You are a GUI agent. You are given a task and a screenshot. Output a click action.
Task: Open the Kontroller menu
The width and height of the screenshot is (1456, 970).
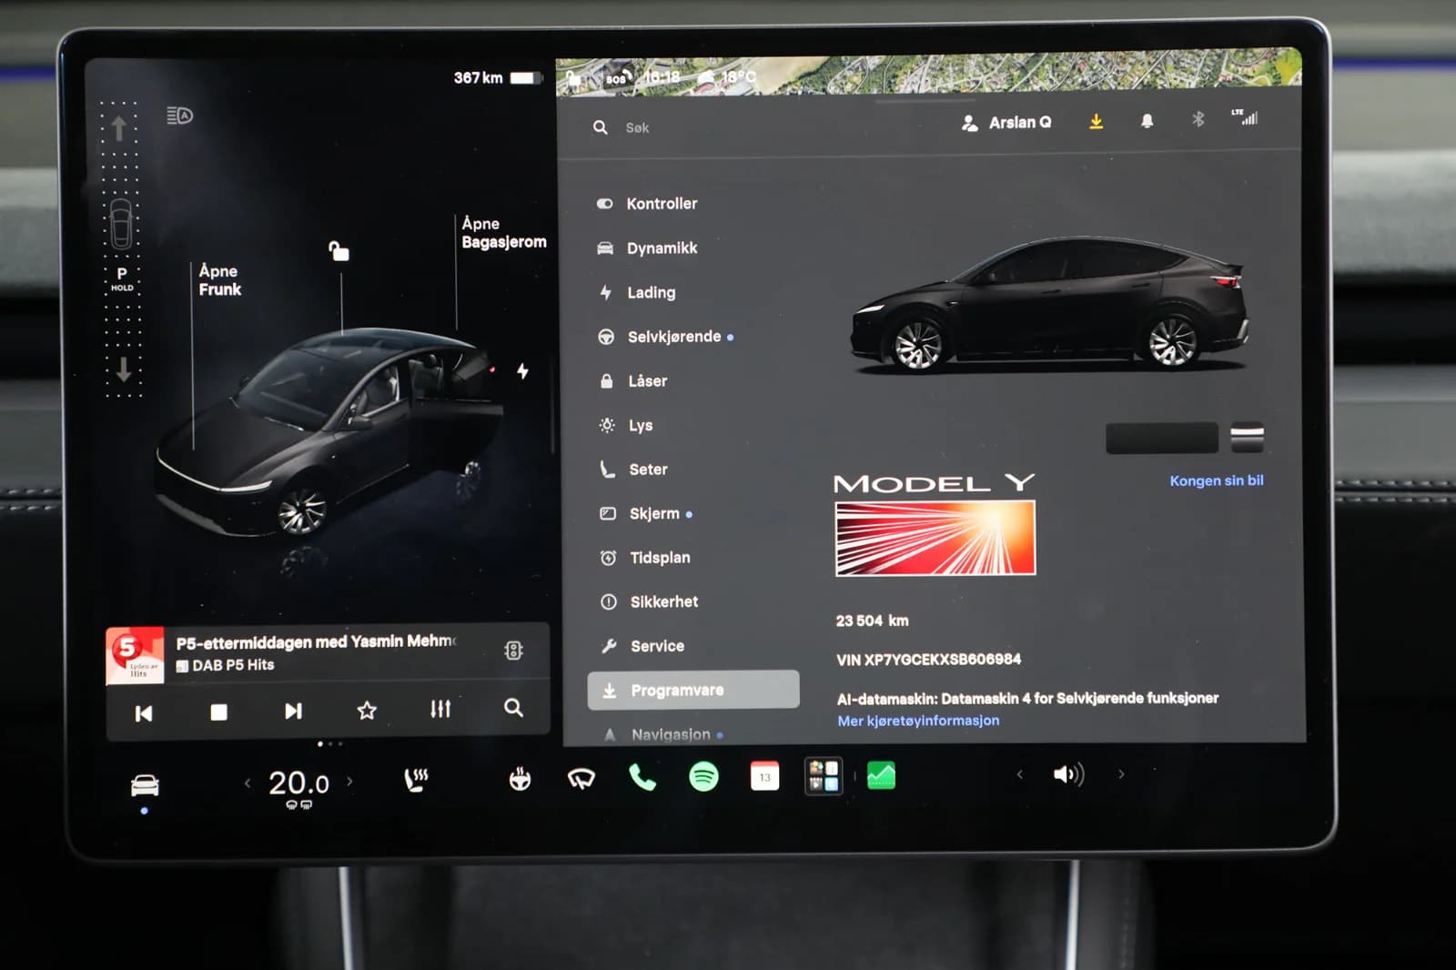pos(647,204)
